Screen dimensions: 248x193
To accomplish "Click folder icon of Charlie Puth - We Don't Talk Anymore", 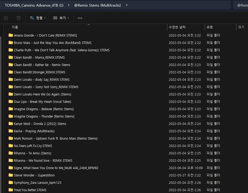I will 11,50.
